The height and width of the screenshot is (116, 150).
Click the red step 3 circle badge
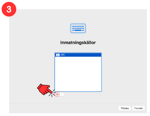point(9,9)
